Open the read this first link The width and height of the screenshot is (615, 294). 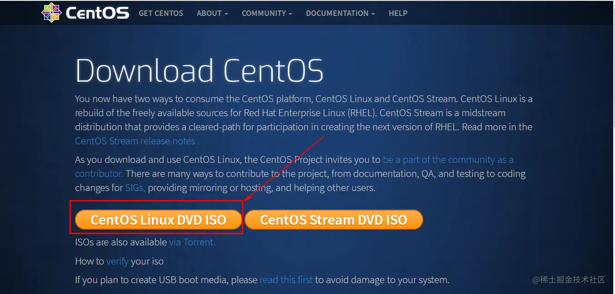point(286,280)
